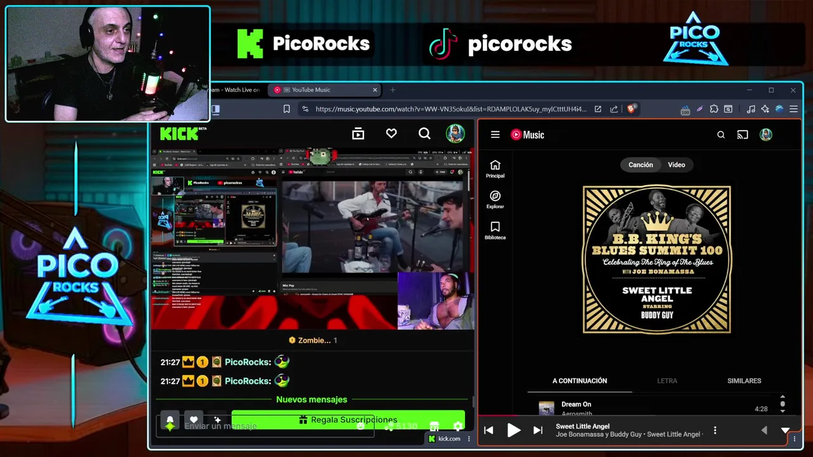Image resolution: width=813 pixels, height=457 pixels.
Task: Open Kick profile avatar
Action: click(x=455, y=133)
